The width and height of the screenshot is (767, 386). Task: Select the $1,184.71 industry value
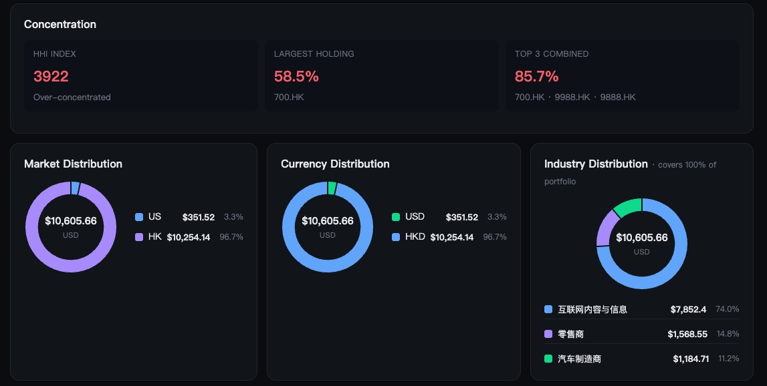point(691,359)
